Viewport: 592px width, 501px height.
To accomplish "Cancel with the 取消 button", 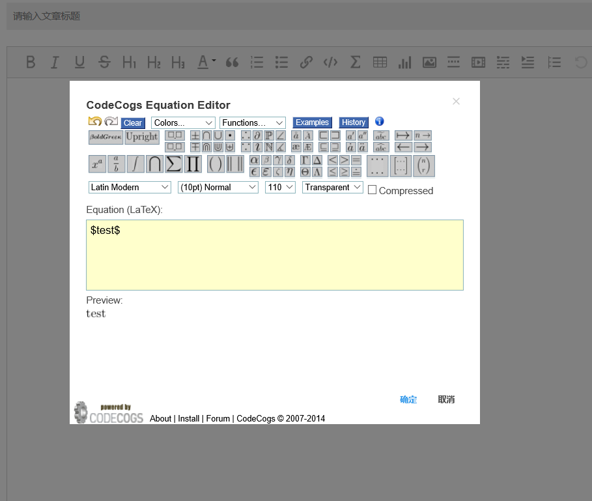I will click(446, 399).
